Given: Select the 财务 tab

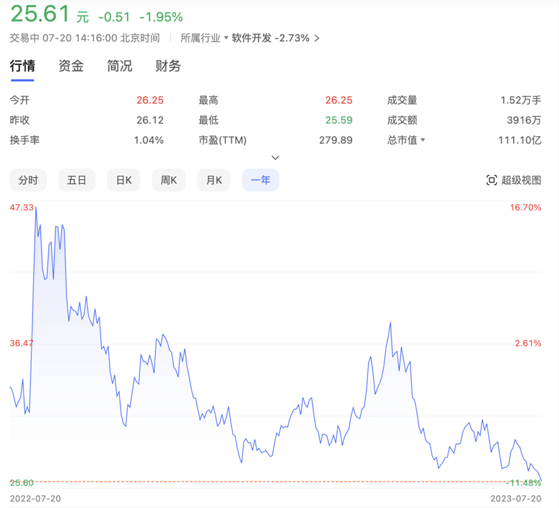Looking at the screenshot, I should tap(168, 66).
